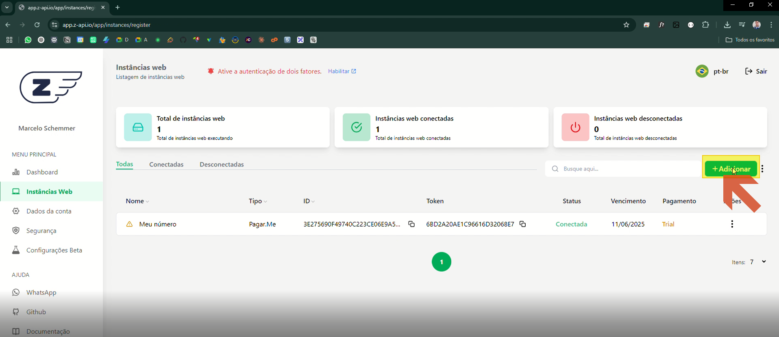The image size is (779, 337).
Task: Open Configurações Beta in the sidebar
Action: coord(52,250)
